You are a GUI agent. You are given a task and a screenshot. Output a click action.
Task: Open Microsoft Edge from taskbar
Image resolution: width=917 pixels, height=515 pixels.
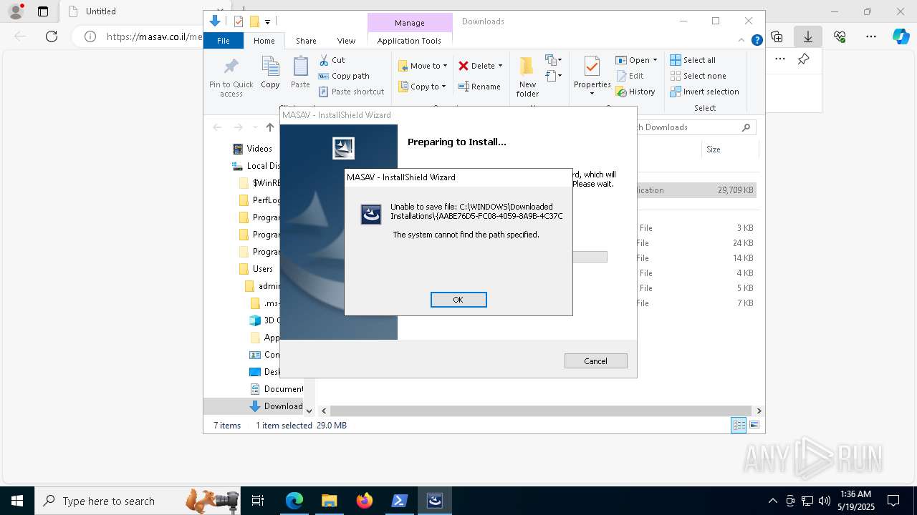[294, 501]
